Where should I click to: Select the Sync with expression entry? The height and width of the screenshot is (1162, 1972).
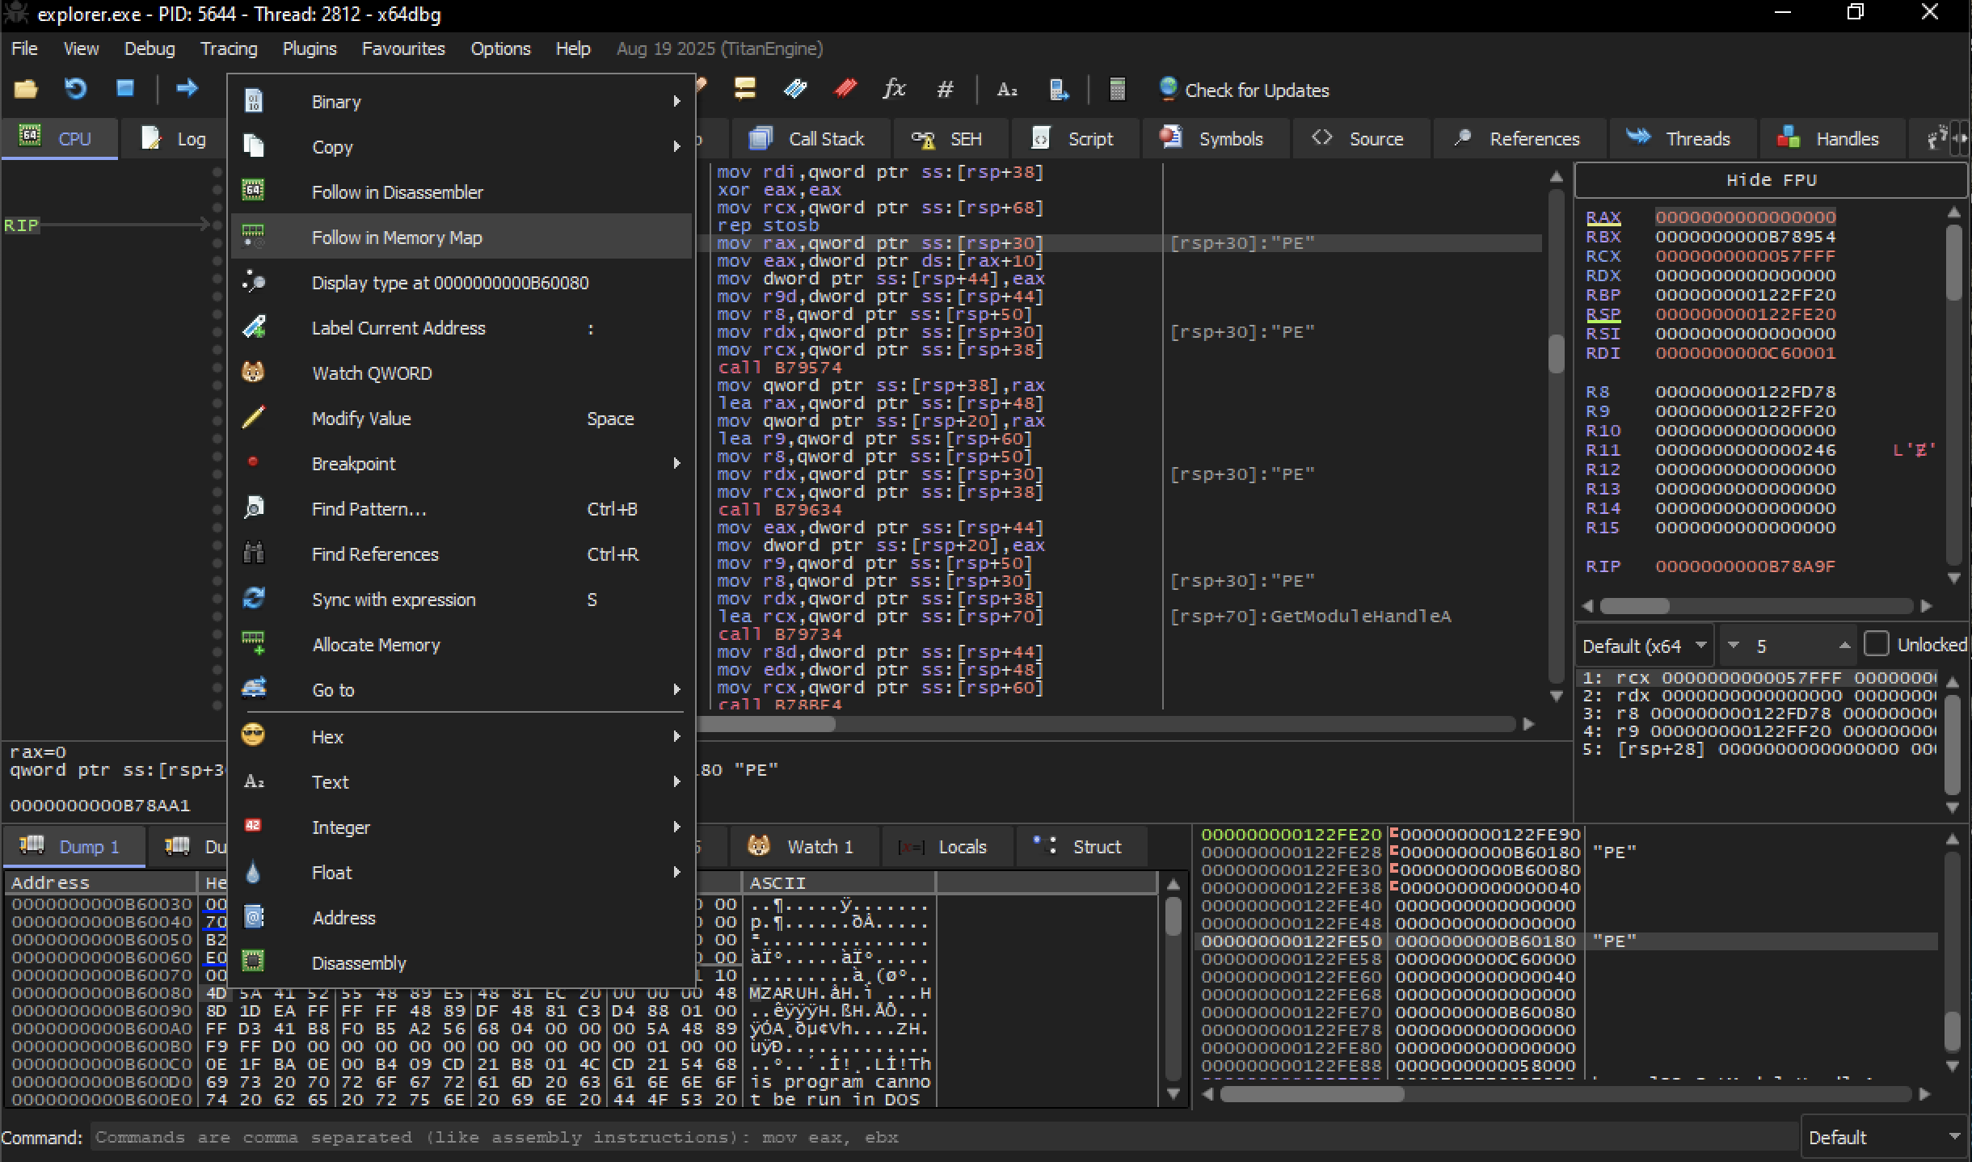click(461, 600)
